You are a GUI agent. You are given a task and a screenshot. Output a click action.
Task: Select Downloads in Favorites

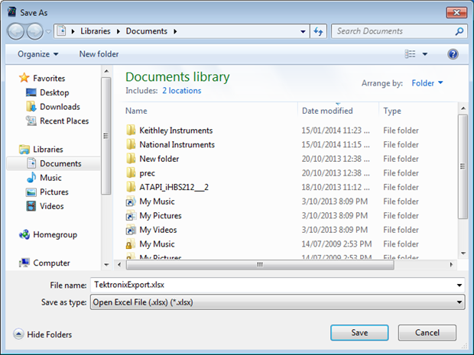point(60,107)
